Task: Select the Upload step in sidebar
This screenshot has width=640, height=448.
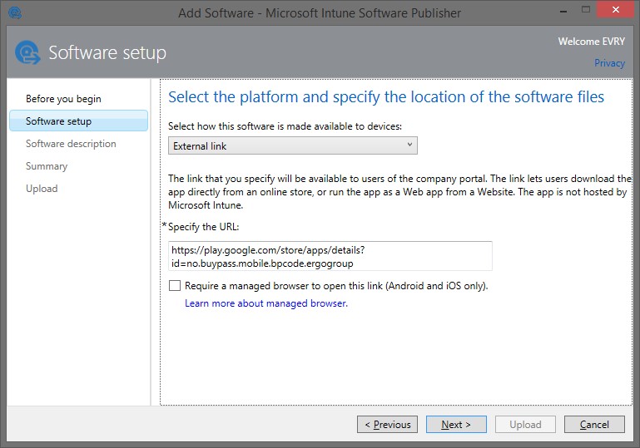Action: pos(42,189)
